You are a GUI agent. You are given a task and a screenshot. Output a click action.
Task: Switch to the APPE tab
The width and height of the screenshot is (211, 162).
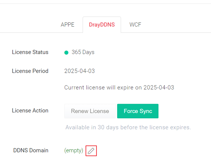coord(68,25)
